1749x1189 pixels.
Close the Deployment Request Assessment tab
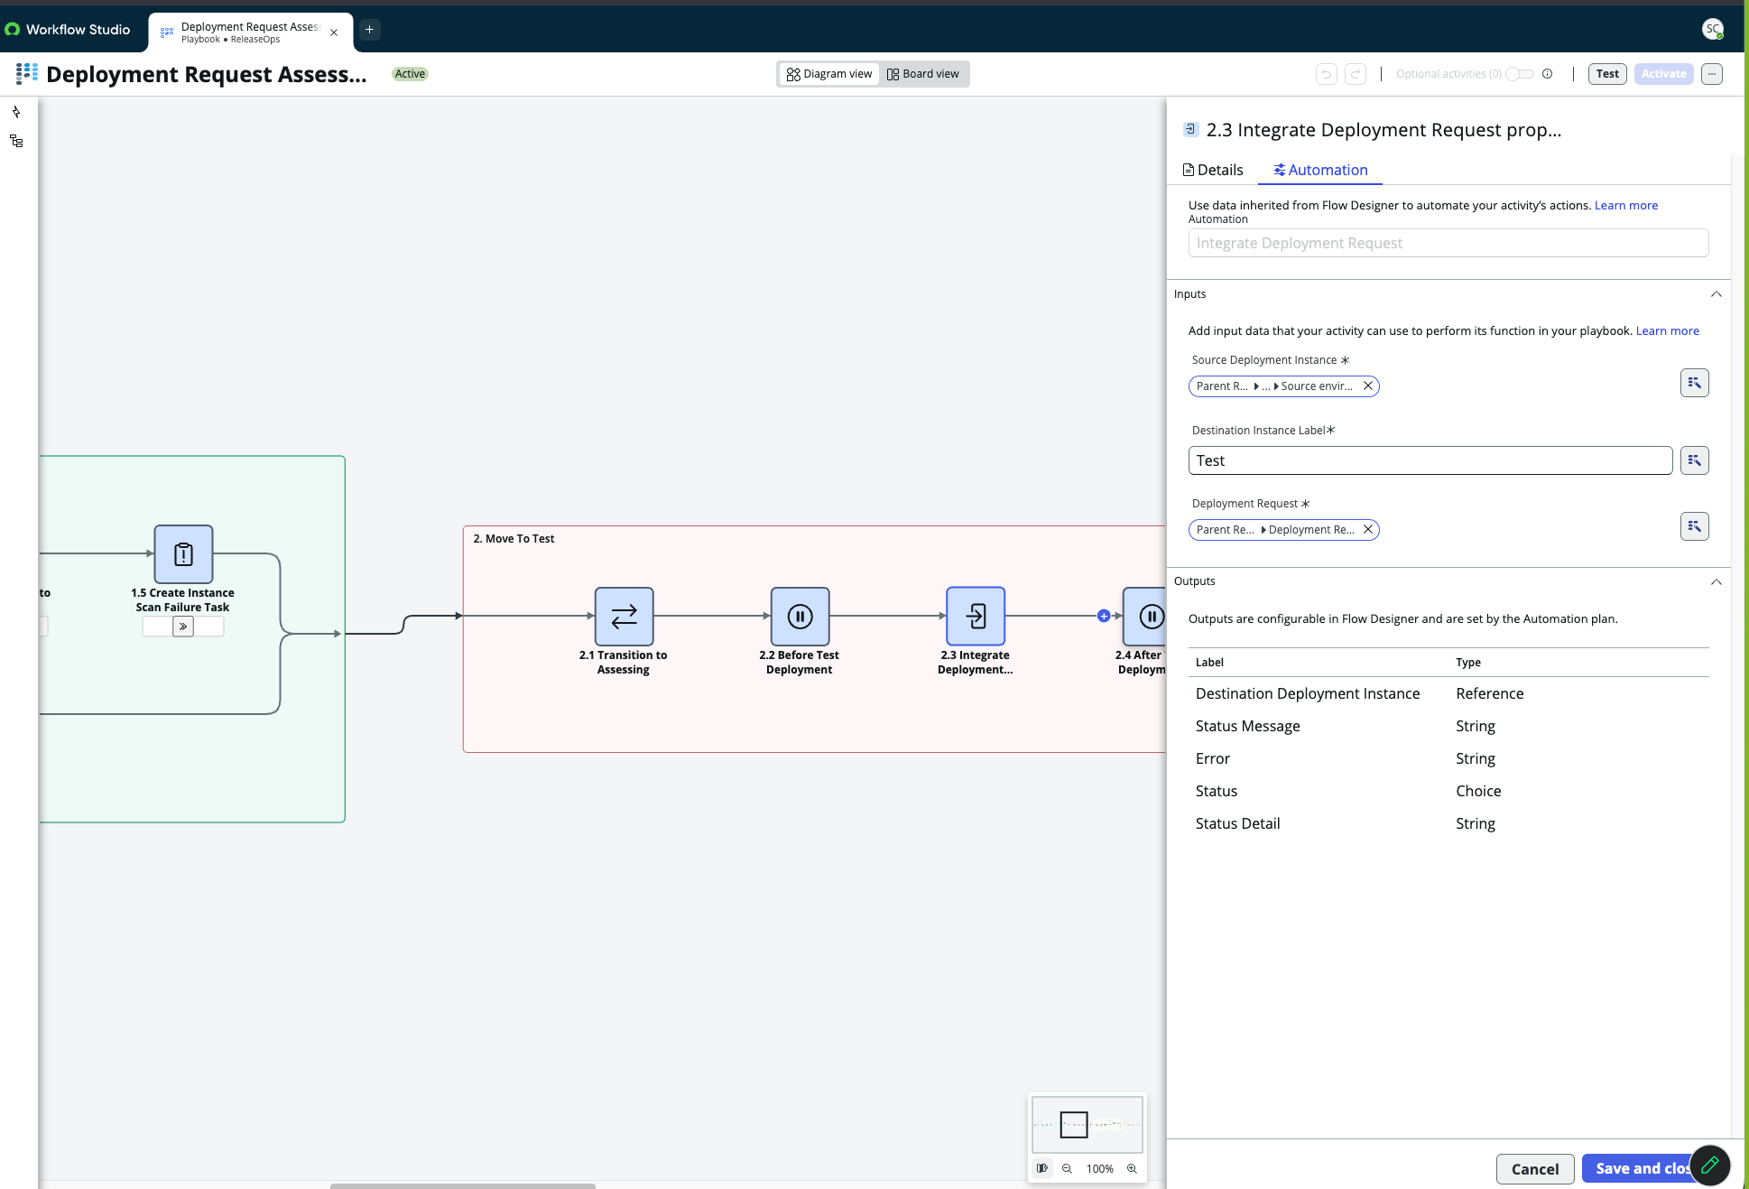334,33
